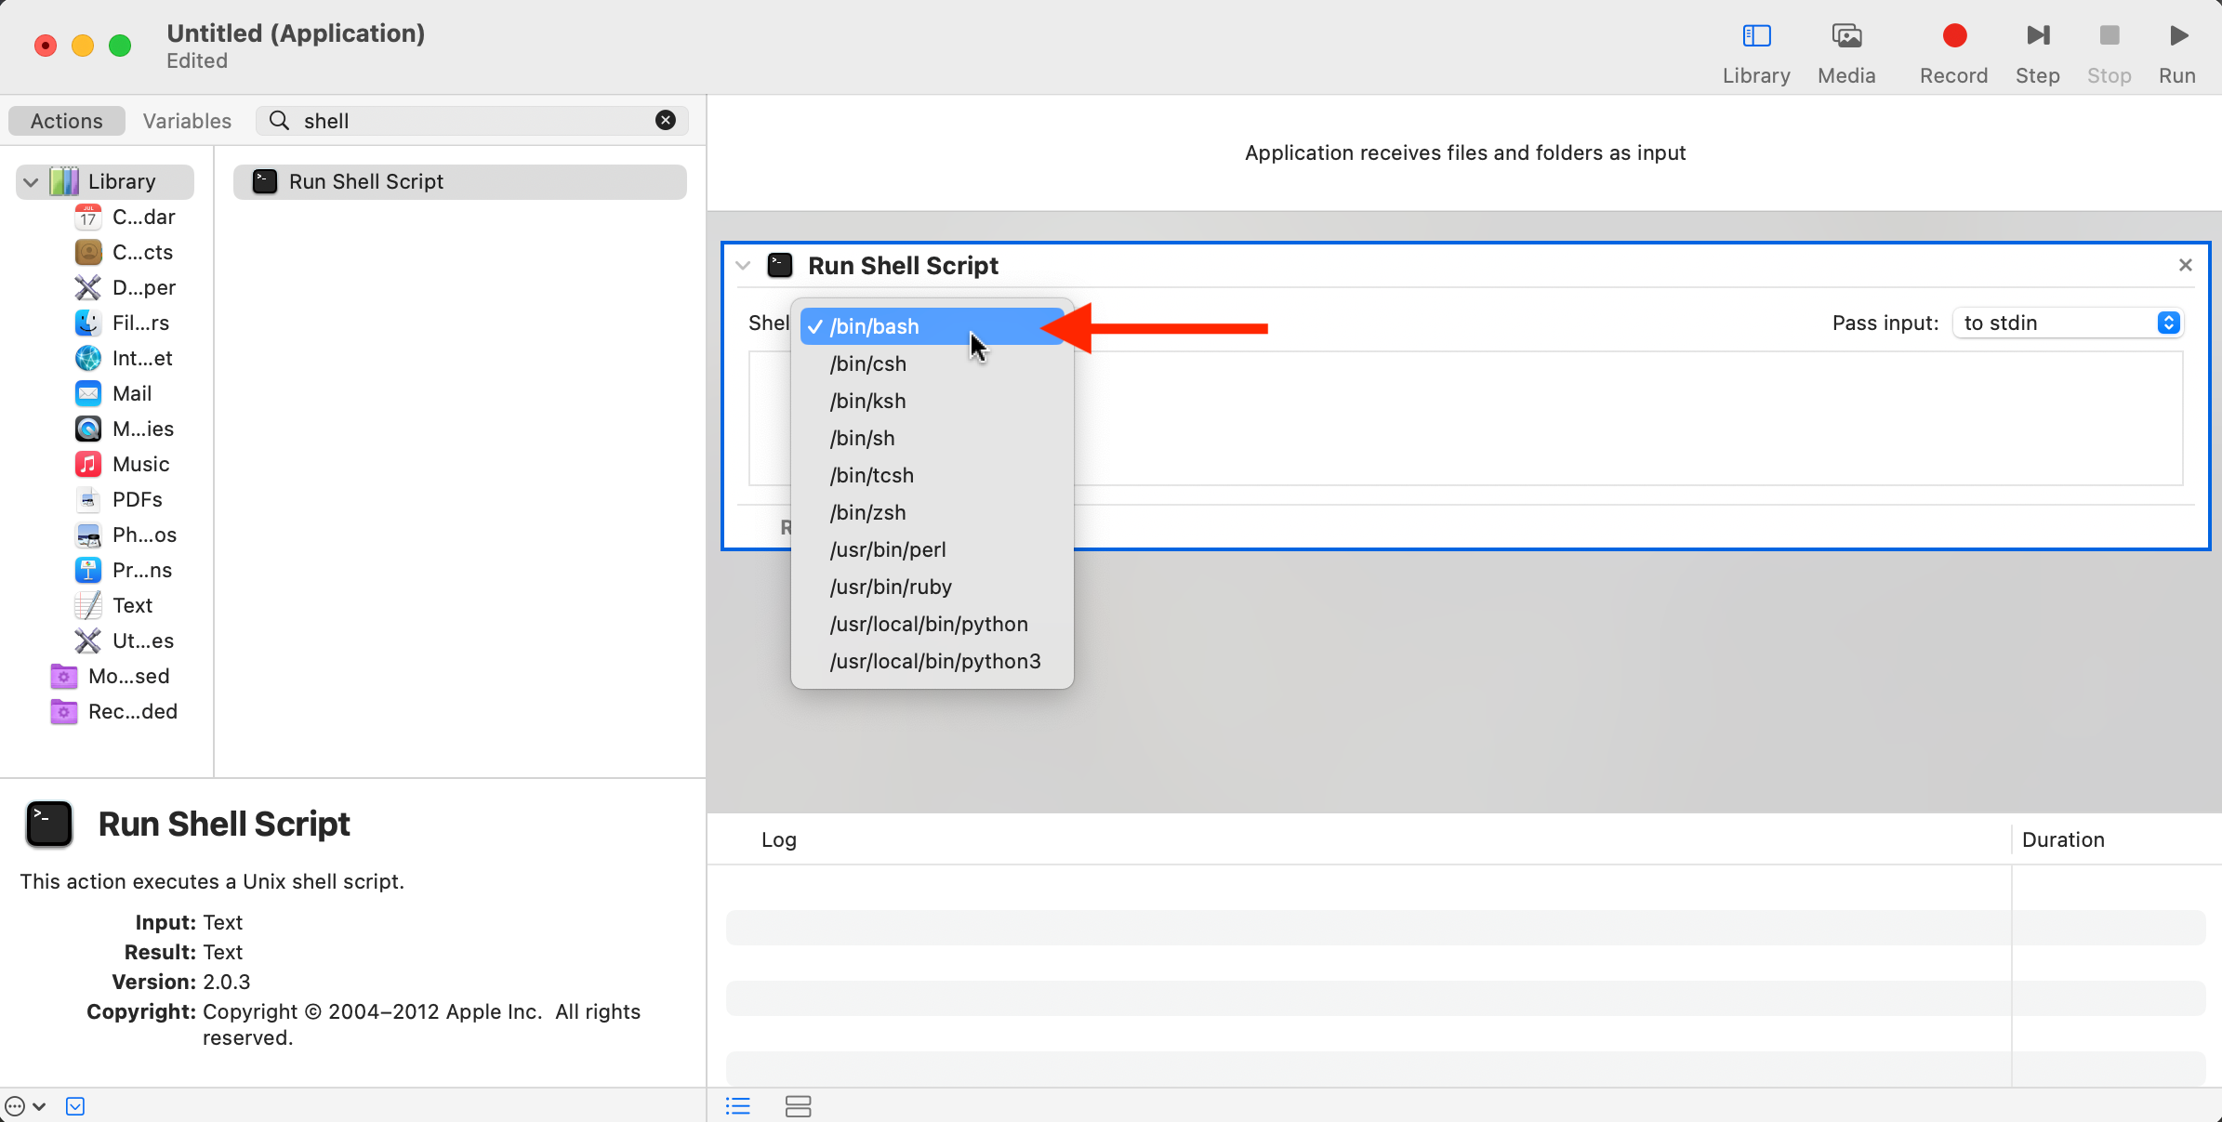Screen dimensions: 2222x1122
Task: Switch to the Actions tab
Action: click(66, 121)
